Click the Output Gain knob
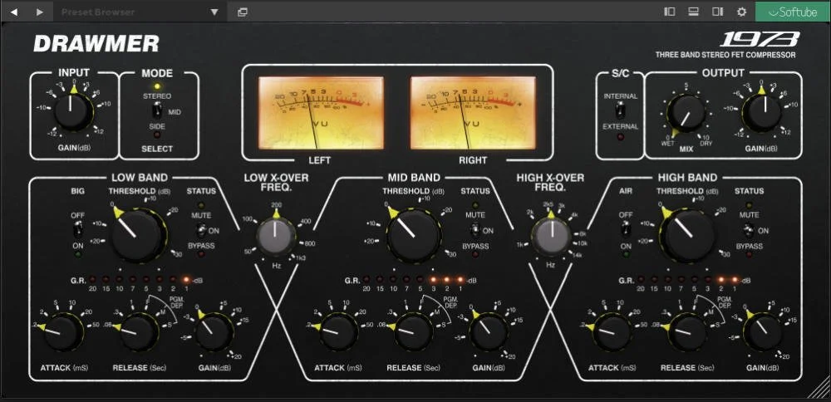Image resolution: width=831 pixels, height=402 pixels. pos(761,112)
